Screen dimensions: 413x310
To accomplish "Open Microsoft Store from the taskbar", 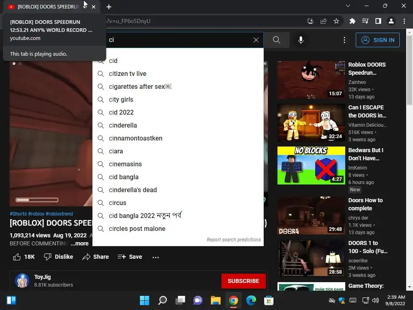I will point(269,300).
